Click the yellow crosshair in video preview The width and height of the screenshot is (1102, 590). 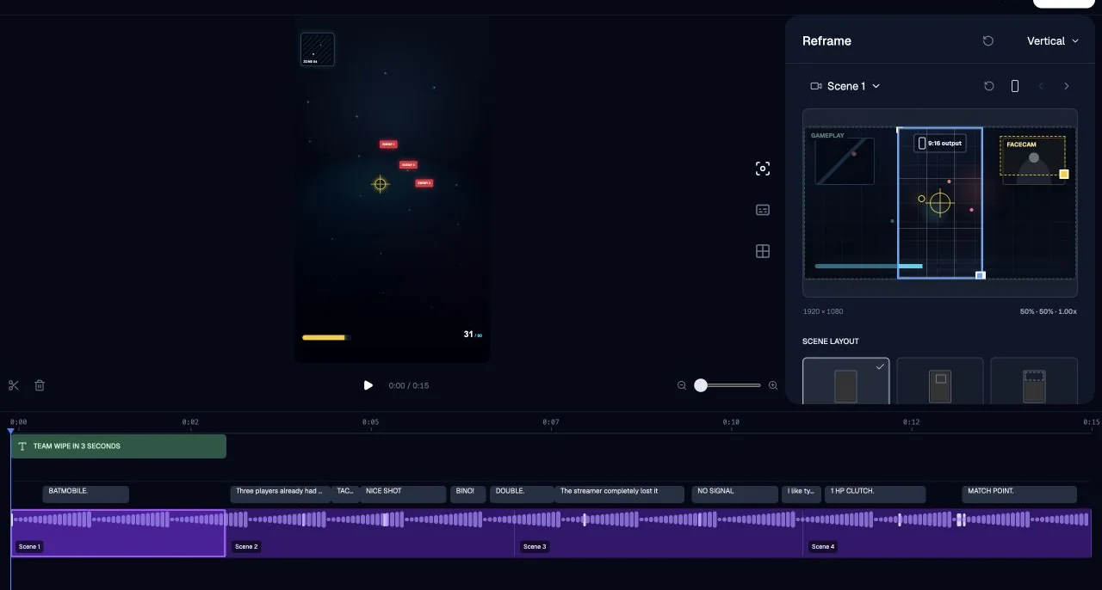(x=381, y=184)
